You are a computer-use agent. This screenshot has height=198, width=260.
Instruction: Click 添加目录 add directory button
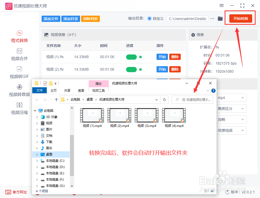(71, 19)
